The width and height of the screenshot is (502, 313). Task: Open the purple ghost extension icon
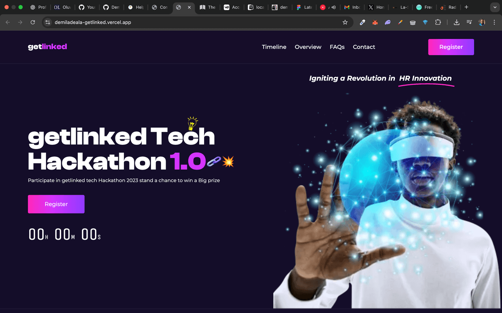pos(387,22)
